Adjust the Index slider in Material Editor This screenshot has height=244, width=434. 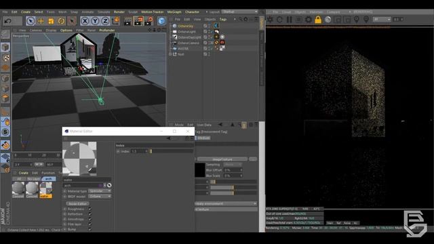pos(172,151)
